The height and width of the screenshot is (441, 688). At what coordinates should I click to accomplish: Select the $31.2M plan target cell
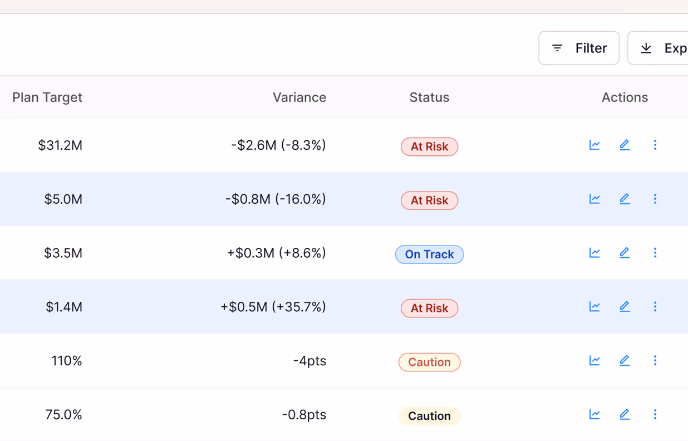60,145
